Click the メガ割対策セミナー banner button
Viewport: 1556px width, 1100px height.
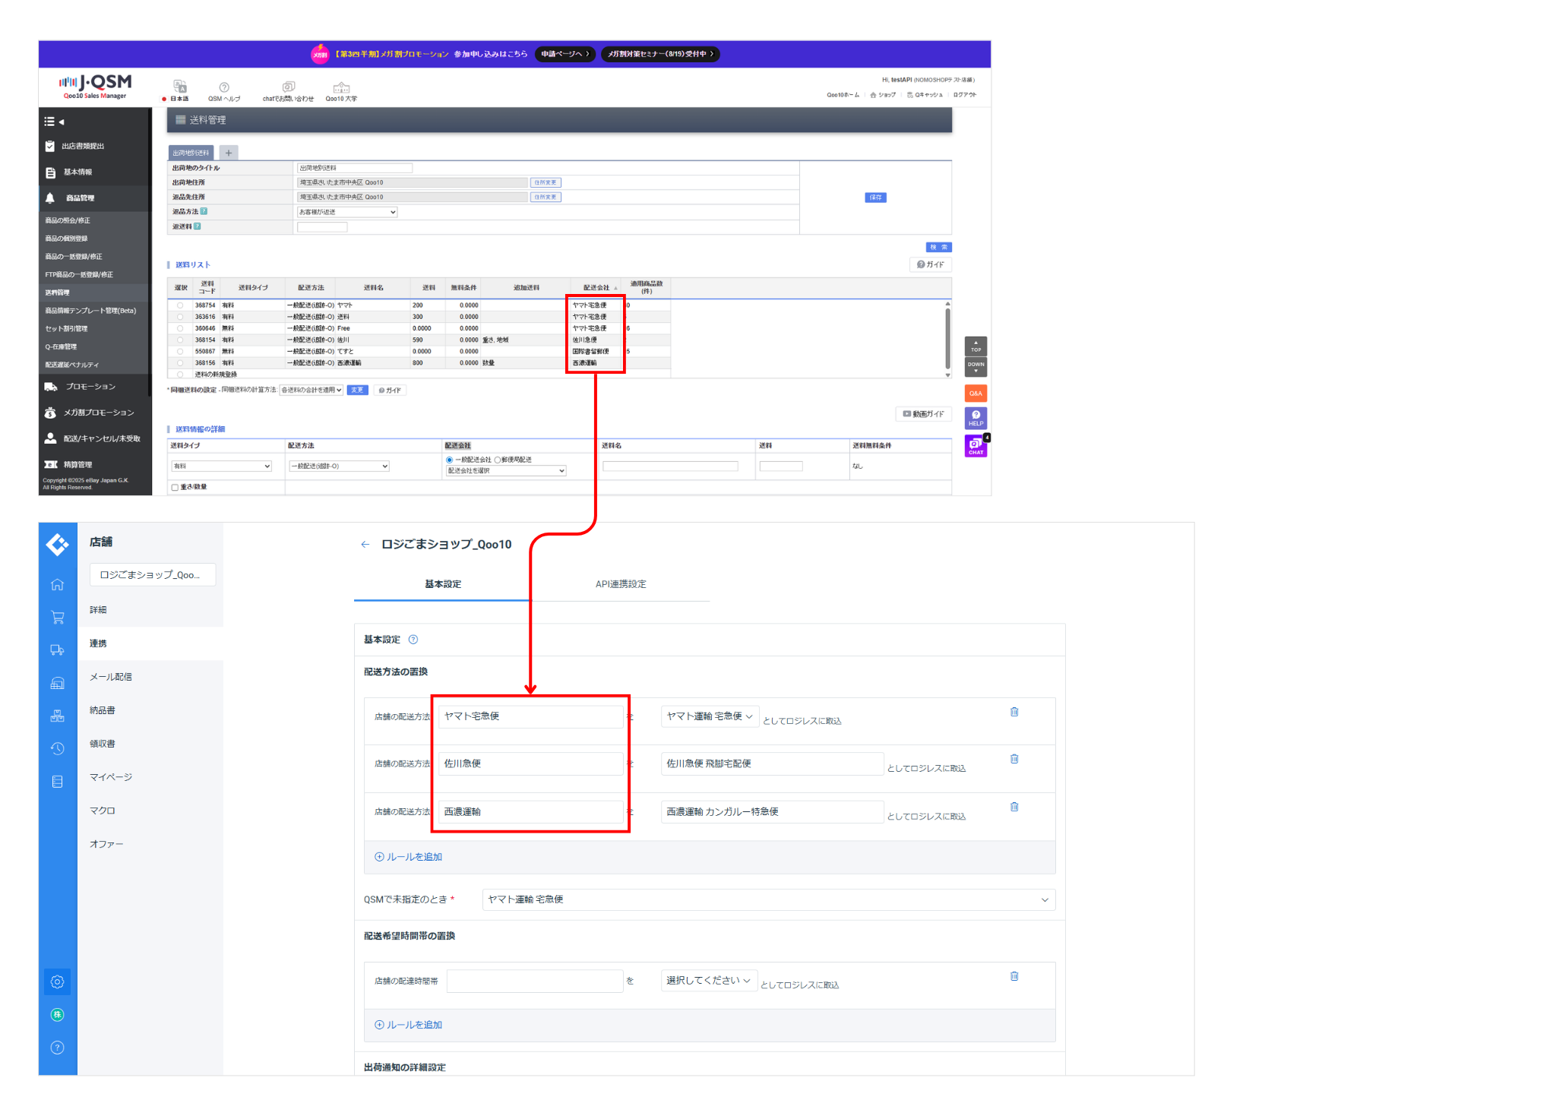[660, 54]
